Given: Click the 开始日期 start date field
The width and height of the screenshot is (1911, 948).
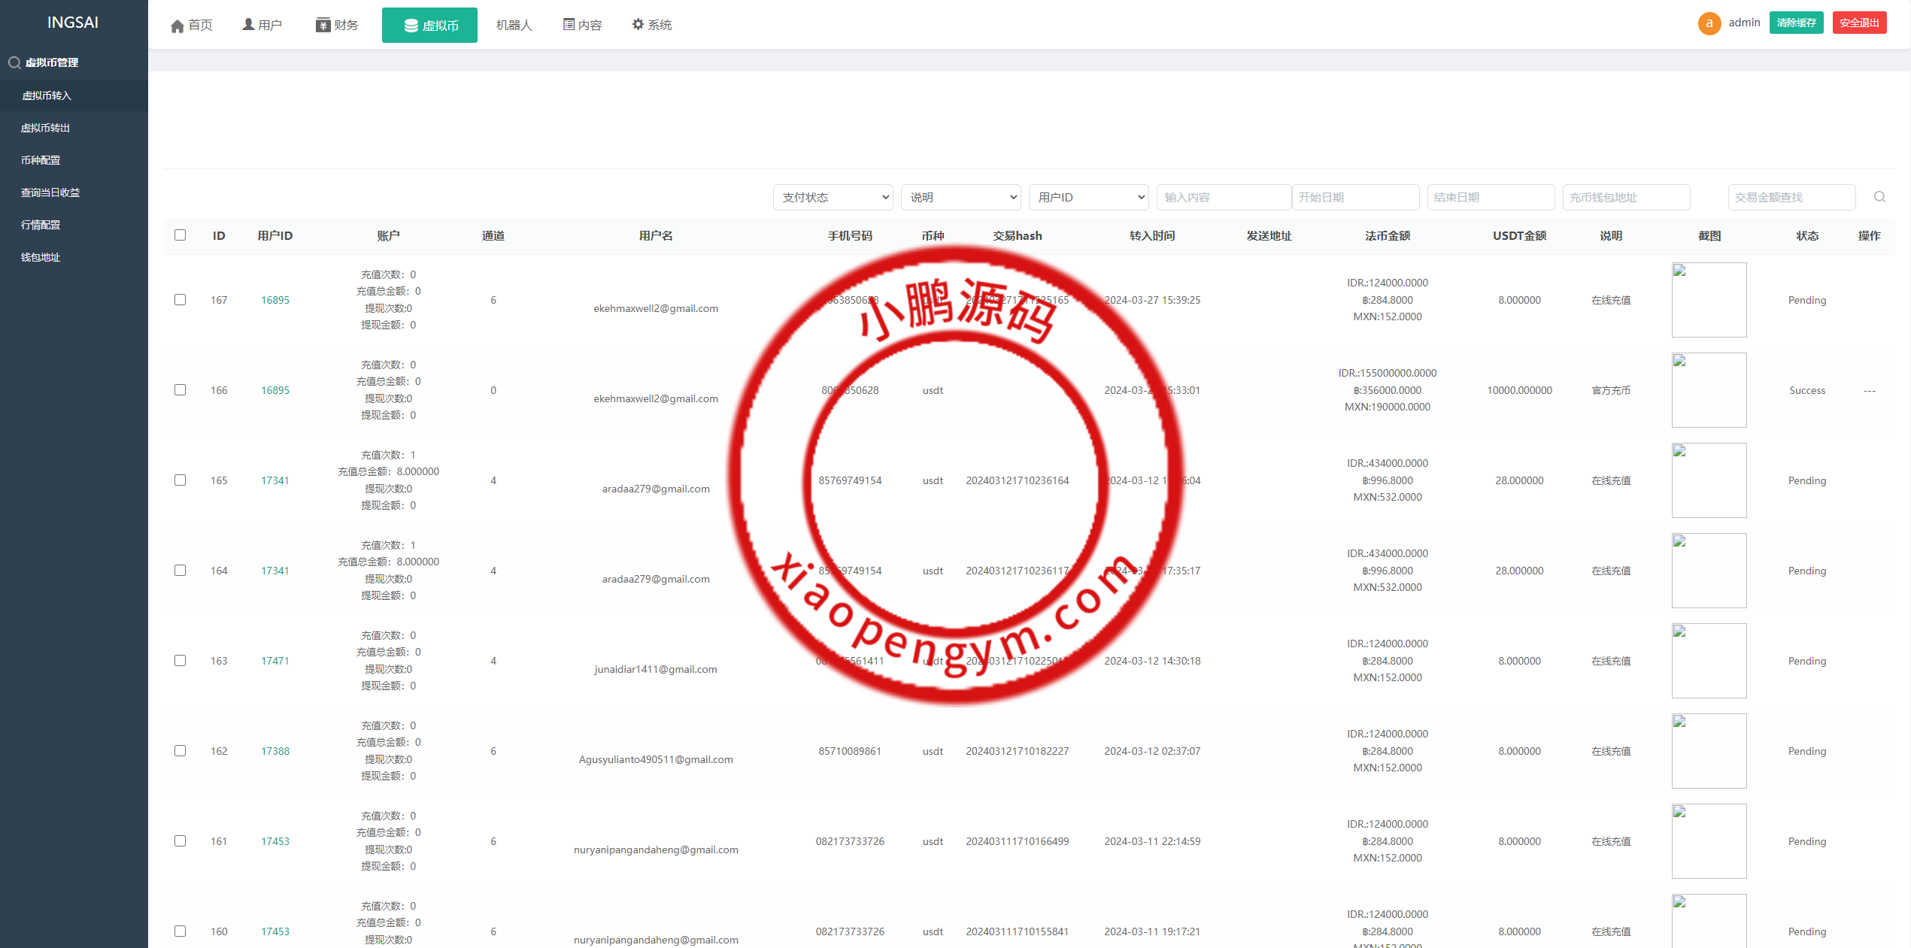Looking at the screenshot, I should pyautogui.click(x=1355, y=198).
